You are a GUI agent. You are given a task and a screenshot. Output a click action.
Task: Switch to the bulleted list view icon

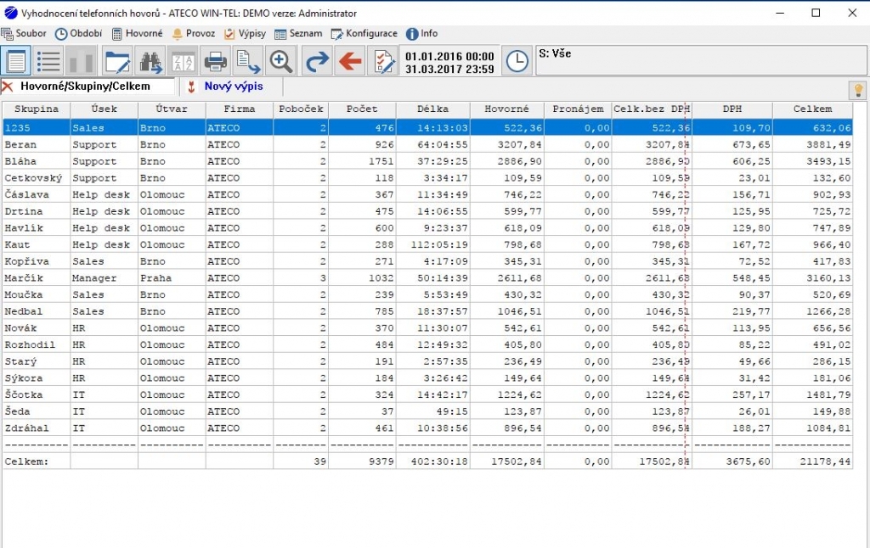pyautogui.click(x=48, y=61)
